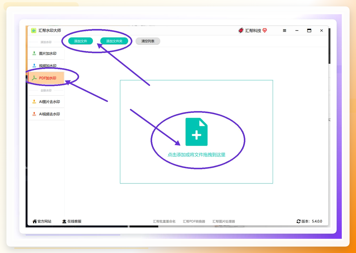Click the green stamp icon for 图片加水印

coord(34,53)
